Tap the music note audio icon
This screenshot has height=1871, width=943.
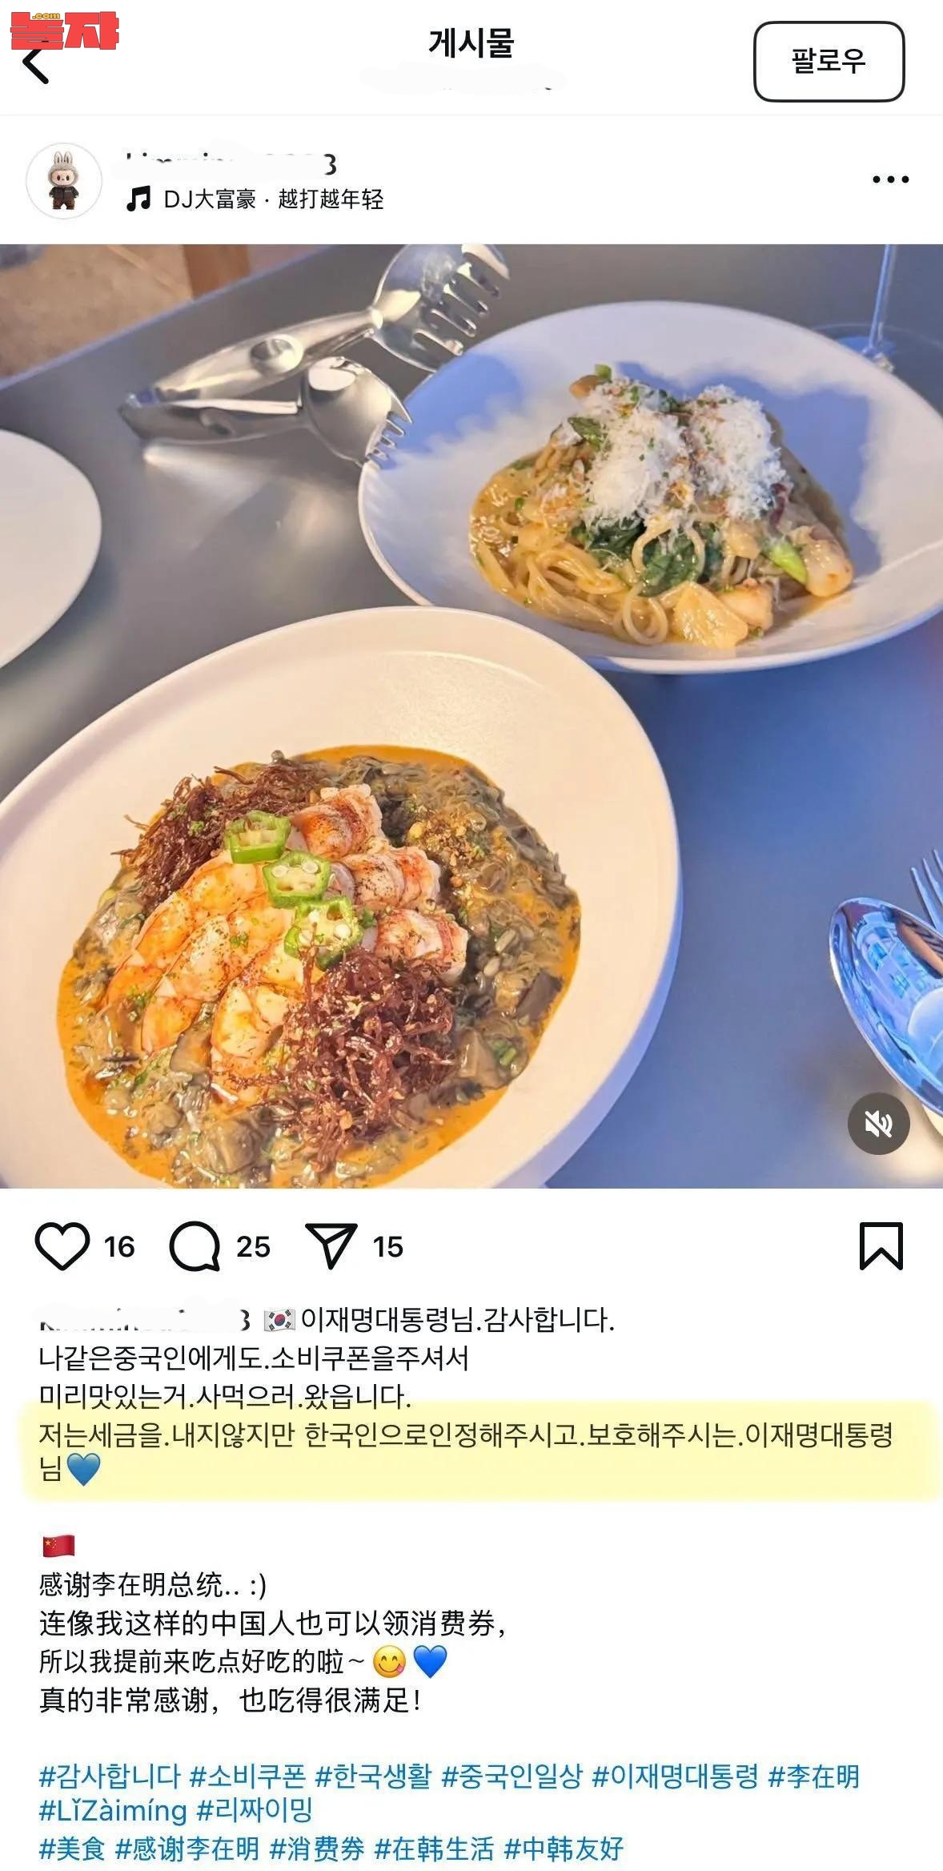tap(138, 199)
